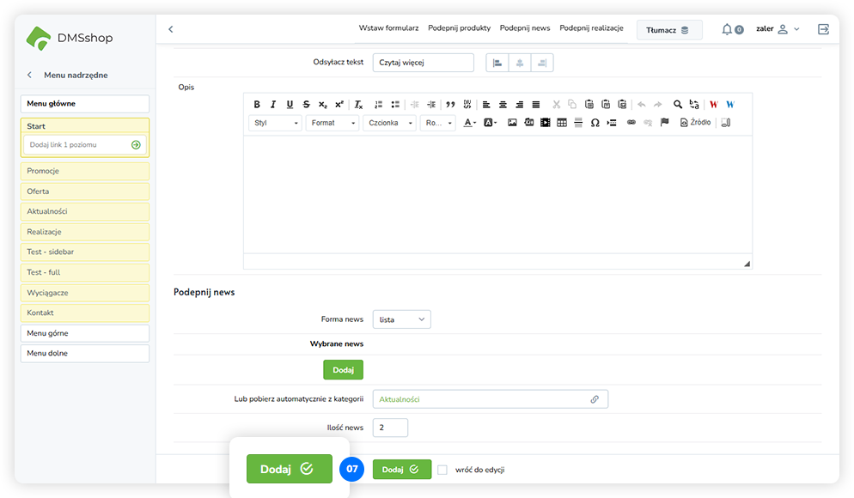This screenshot has height=498, width=854.
Task: Toggle bold formatting in the editor
Action: point(257,105)
